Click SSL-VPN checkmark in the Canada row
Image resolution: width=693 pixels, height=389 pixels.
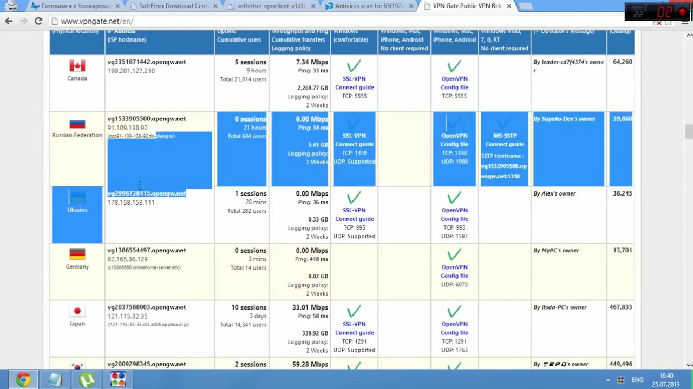(354, 66)
